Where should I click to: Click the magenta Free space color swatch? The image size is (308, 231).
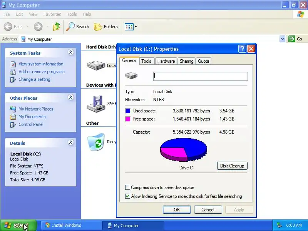(x=128, y=119)
